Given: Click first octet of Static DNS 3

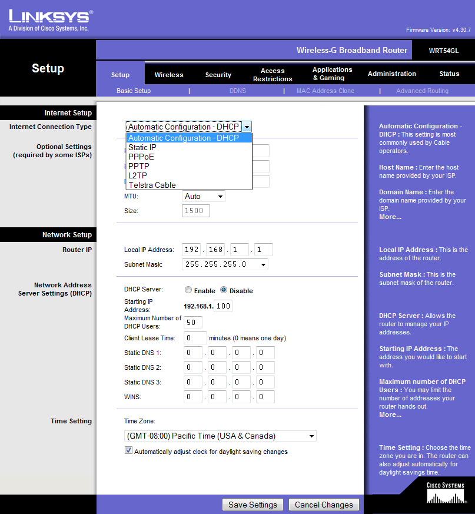Looking at the screenshot, I should pos(192,382).
